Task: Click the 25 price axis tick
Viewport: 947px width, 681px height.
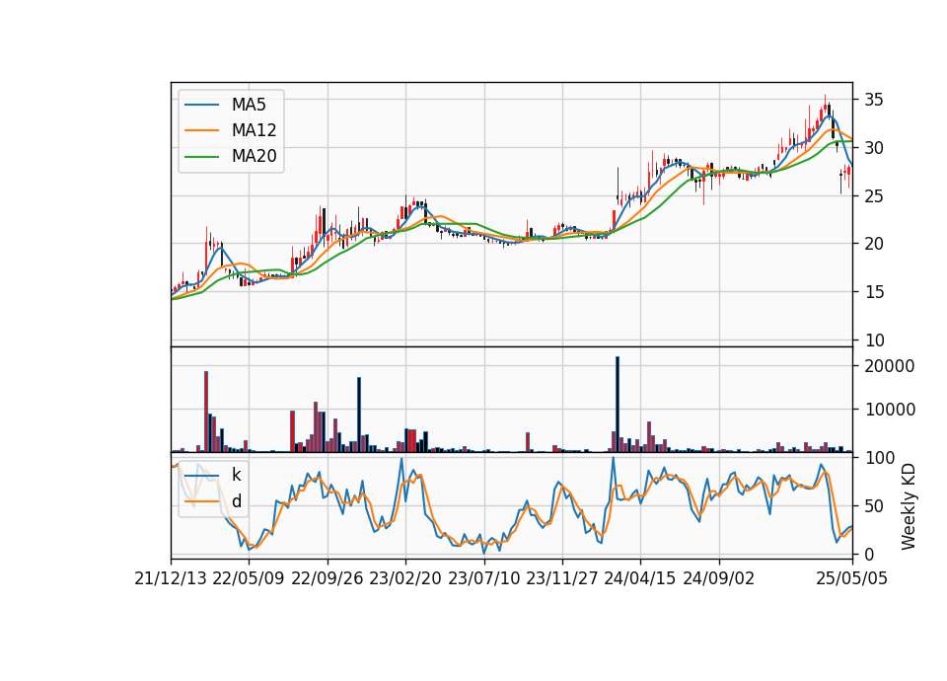Action: click(x=873, y=196)
